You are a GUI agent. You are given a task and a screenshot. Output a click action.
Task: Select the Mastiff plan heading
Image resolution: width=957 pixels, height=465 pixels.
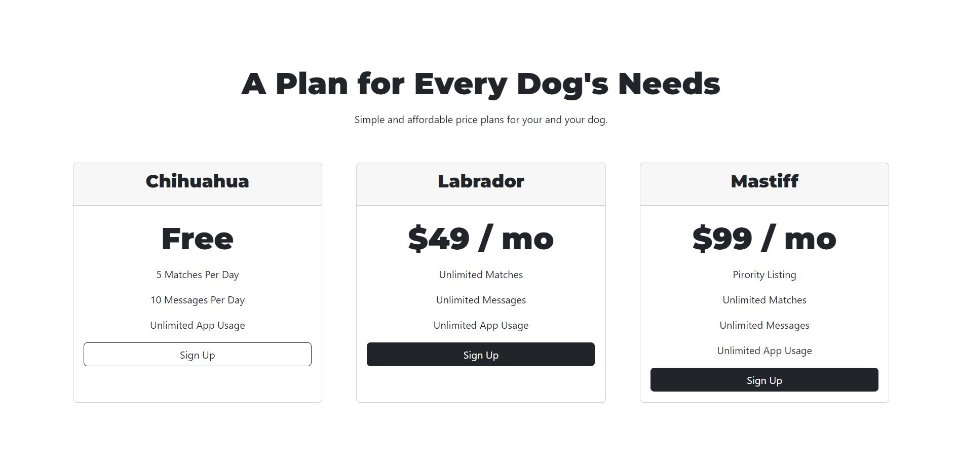click(764, 182)
